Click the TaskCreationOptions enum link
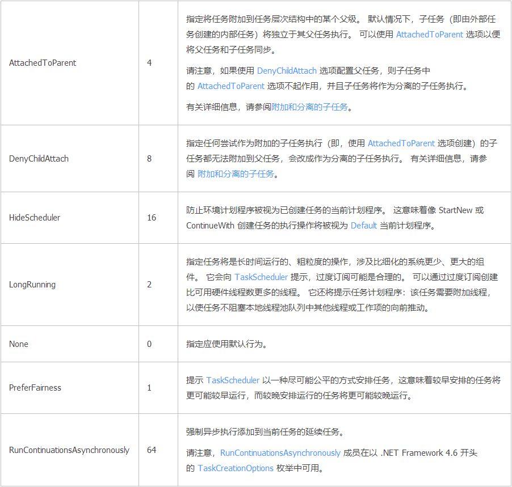The image size is (512, 487). (236, 468)
